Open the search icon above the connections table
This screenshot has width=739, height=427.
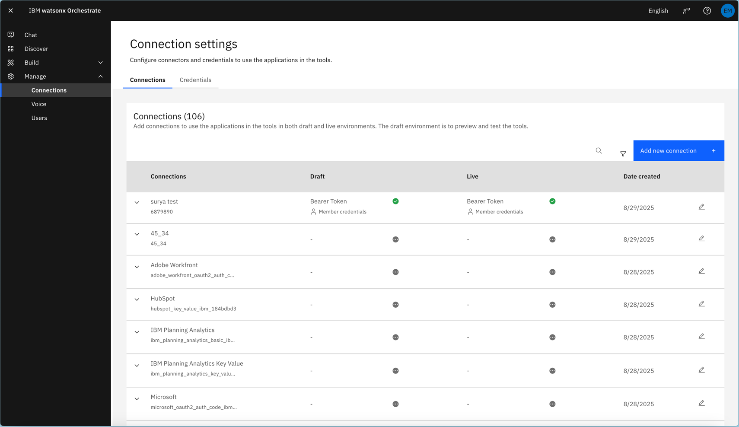(x=599, y=151)
